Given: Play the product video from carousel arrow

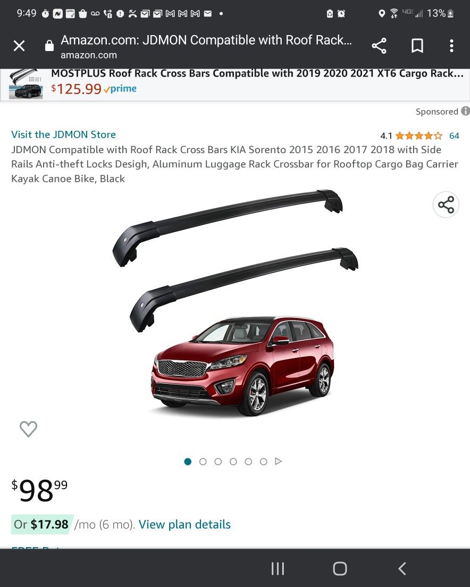Looking at the screenshot, I should click(278, 461).
